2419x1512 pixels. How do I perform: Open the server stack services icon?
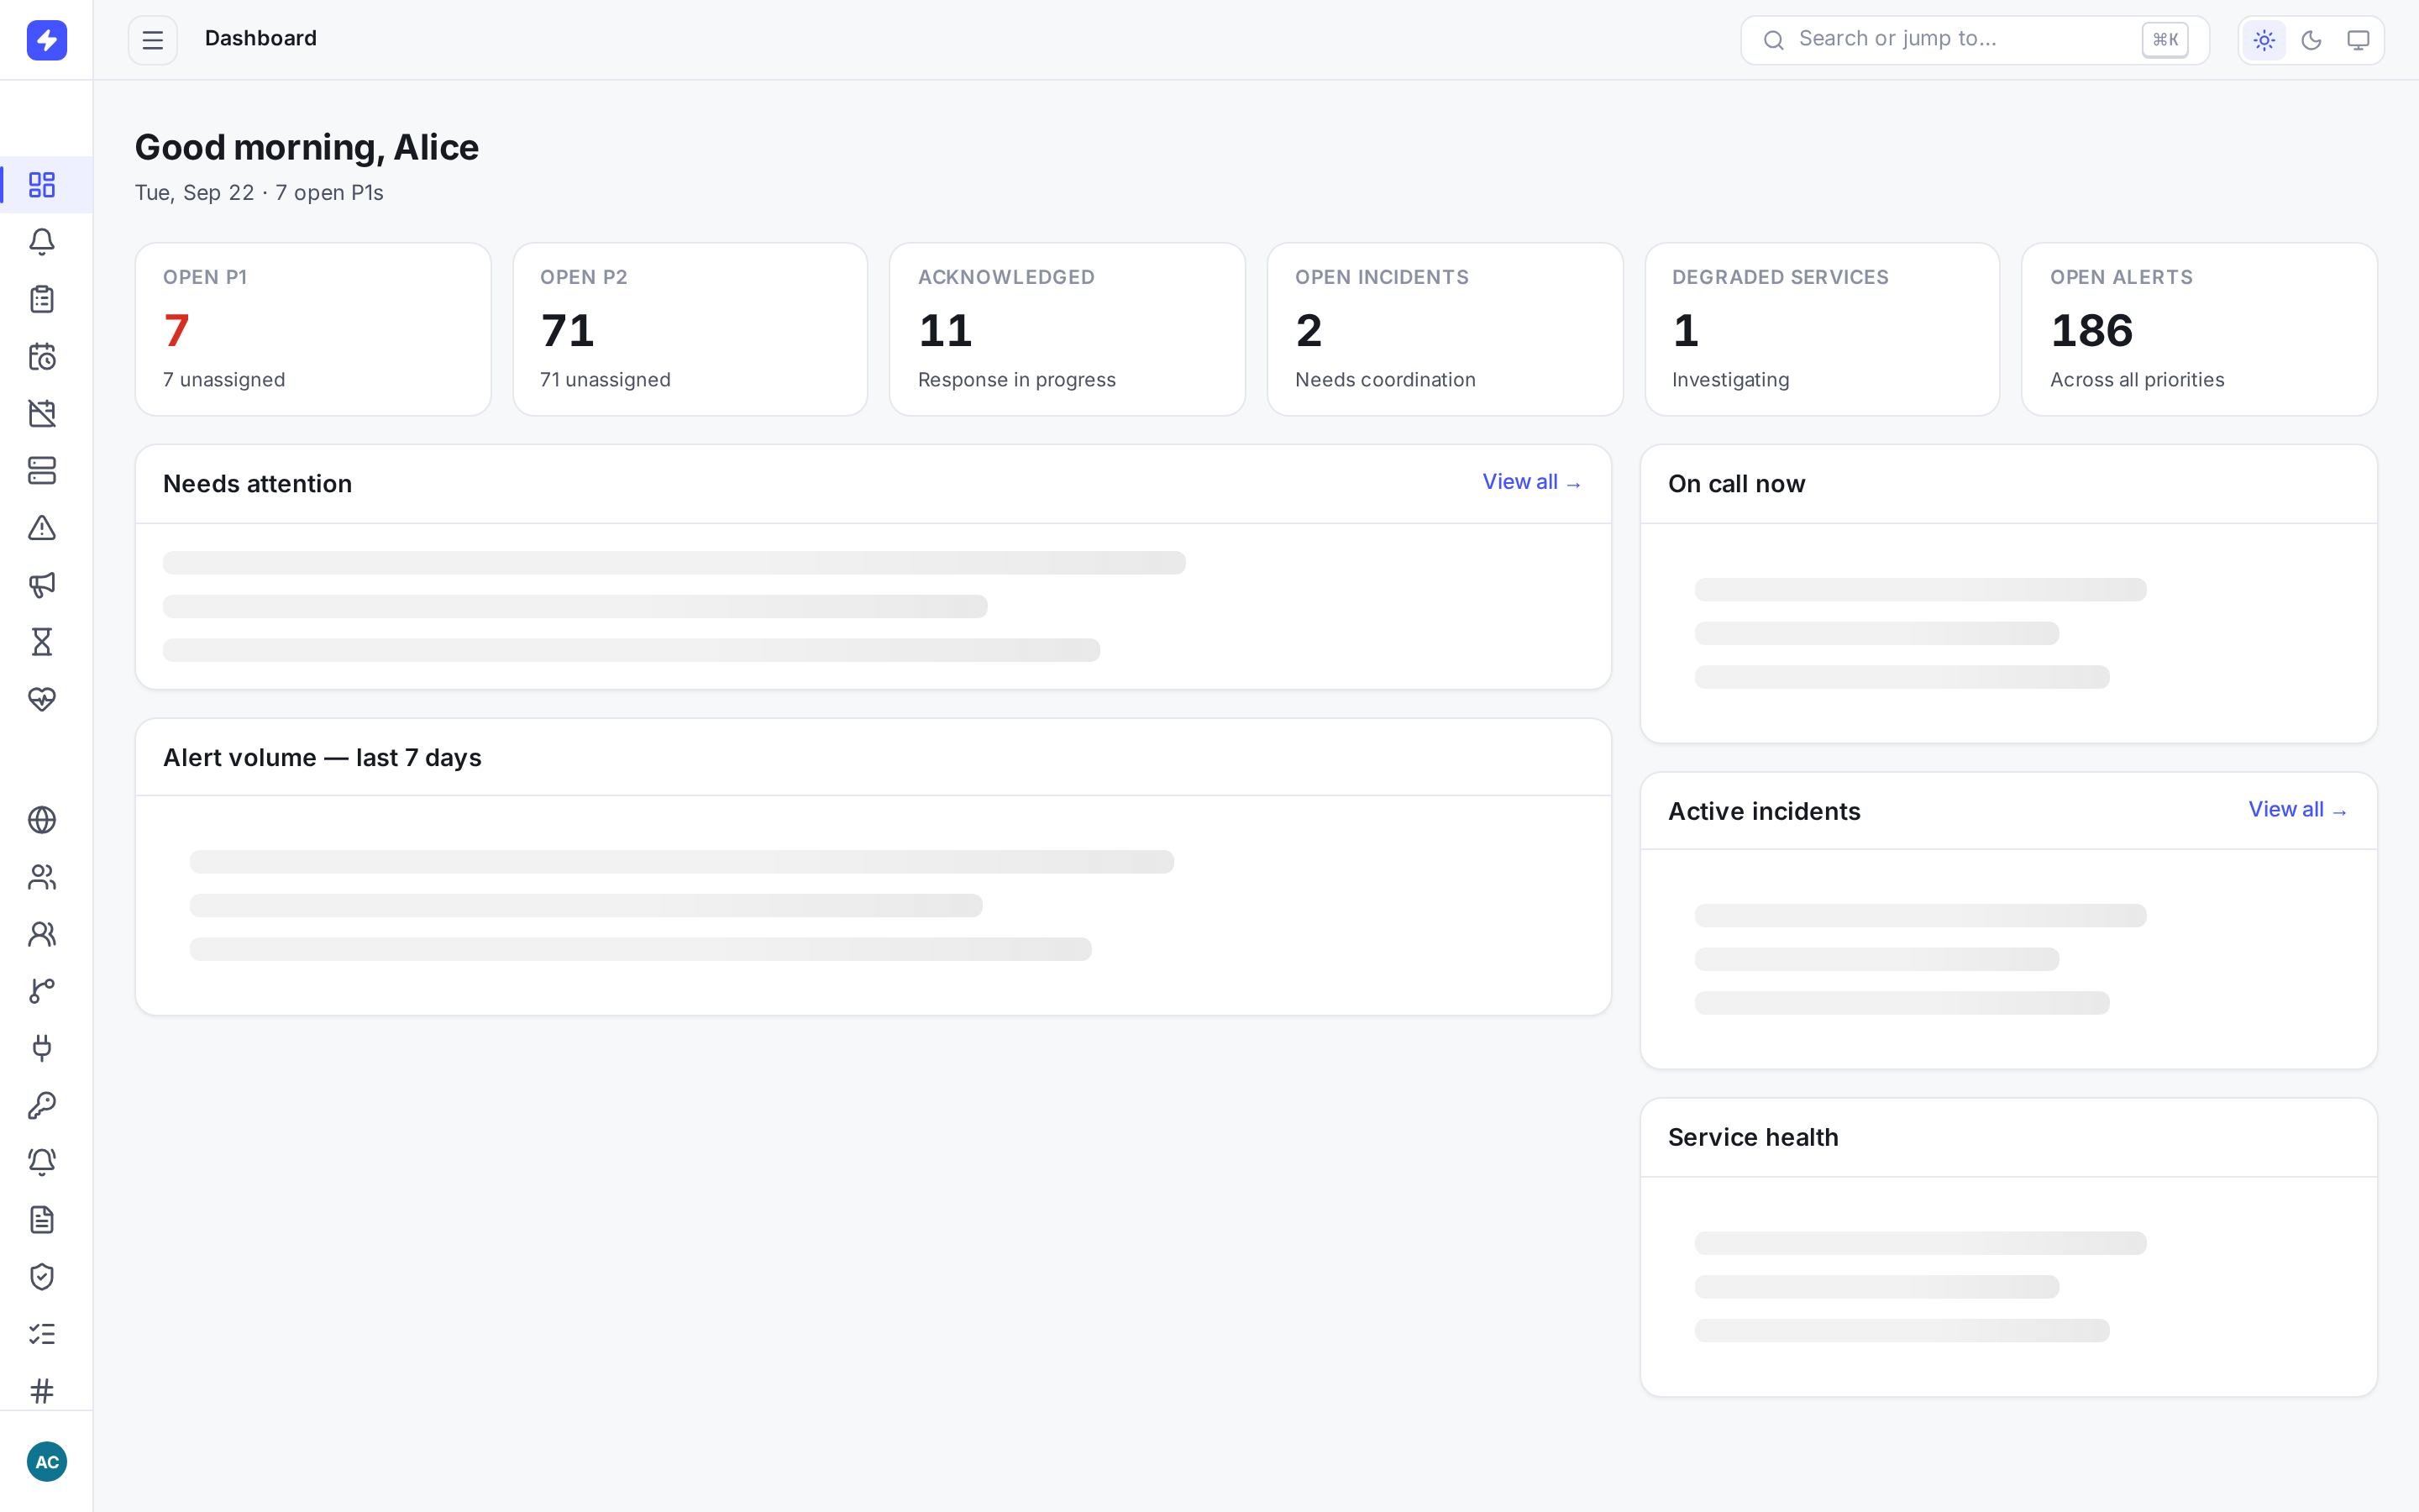[x=42, y=470]
